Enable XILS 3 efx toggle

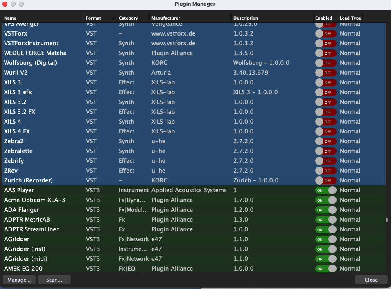tap(325, 92)
